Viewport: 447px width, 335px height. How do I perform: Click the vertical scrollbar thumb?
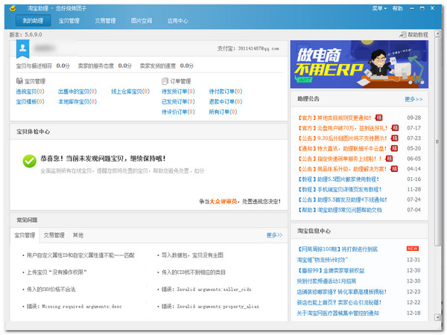pyautogui.click(x=437, y=141)
